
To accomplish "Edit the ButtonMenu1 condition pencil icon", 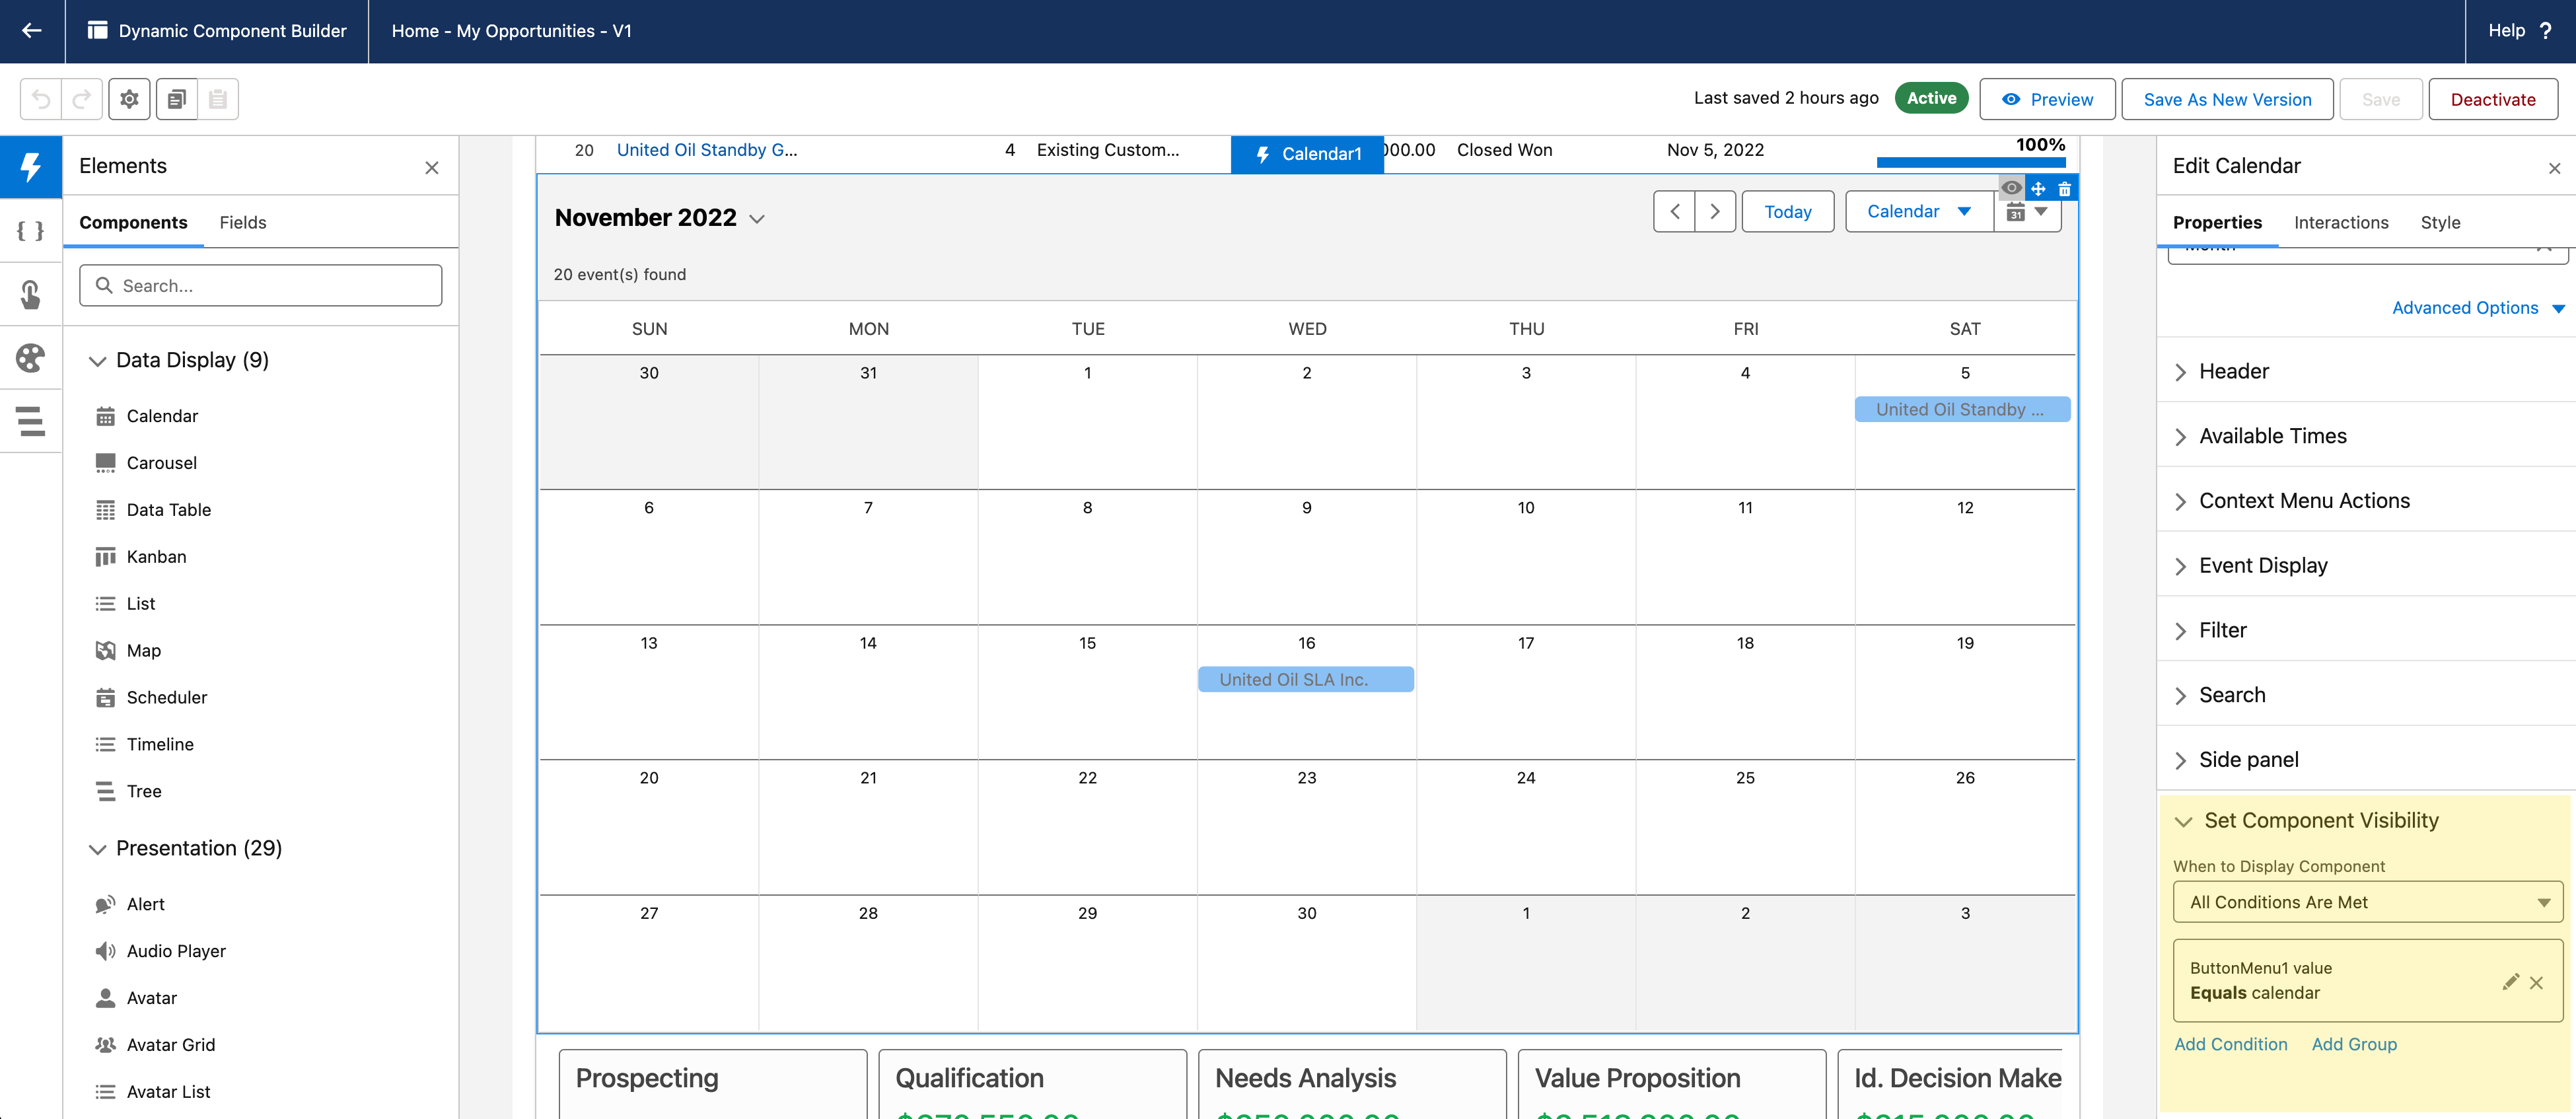I will 2510,982.
